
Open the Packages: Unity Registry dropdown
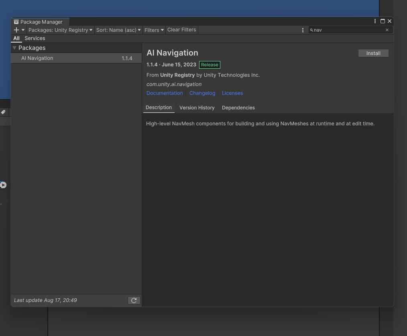click(60, 30)
